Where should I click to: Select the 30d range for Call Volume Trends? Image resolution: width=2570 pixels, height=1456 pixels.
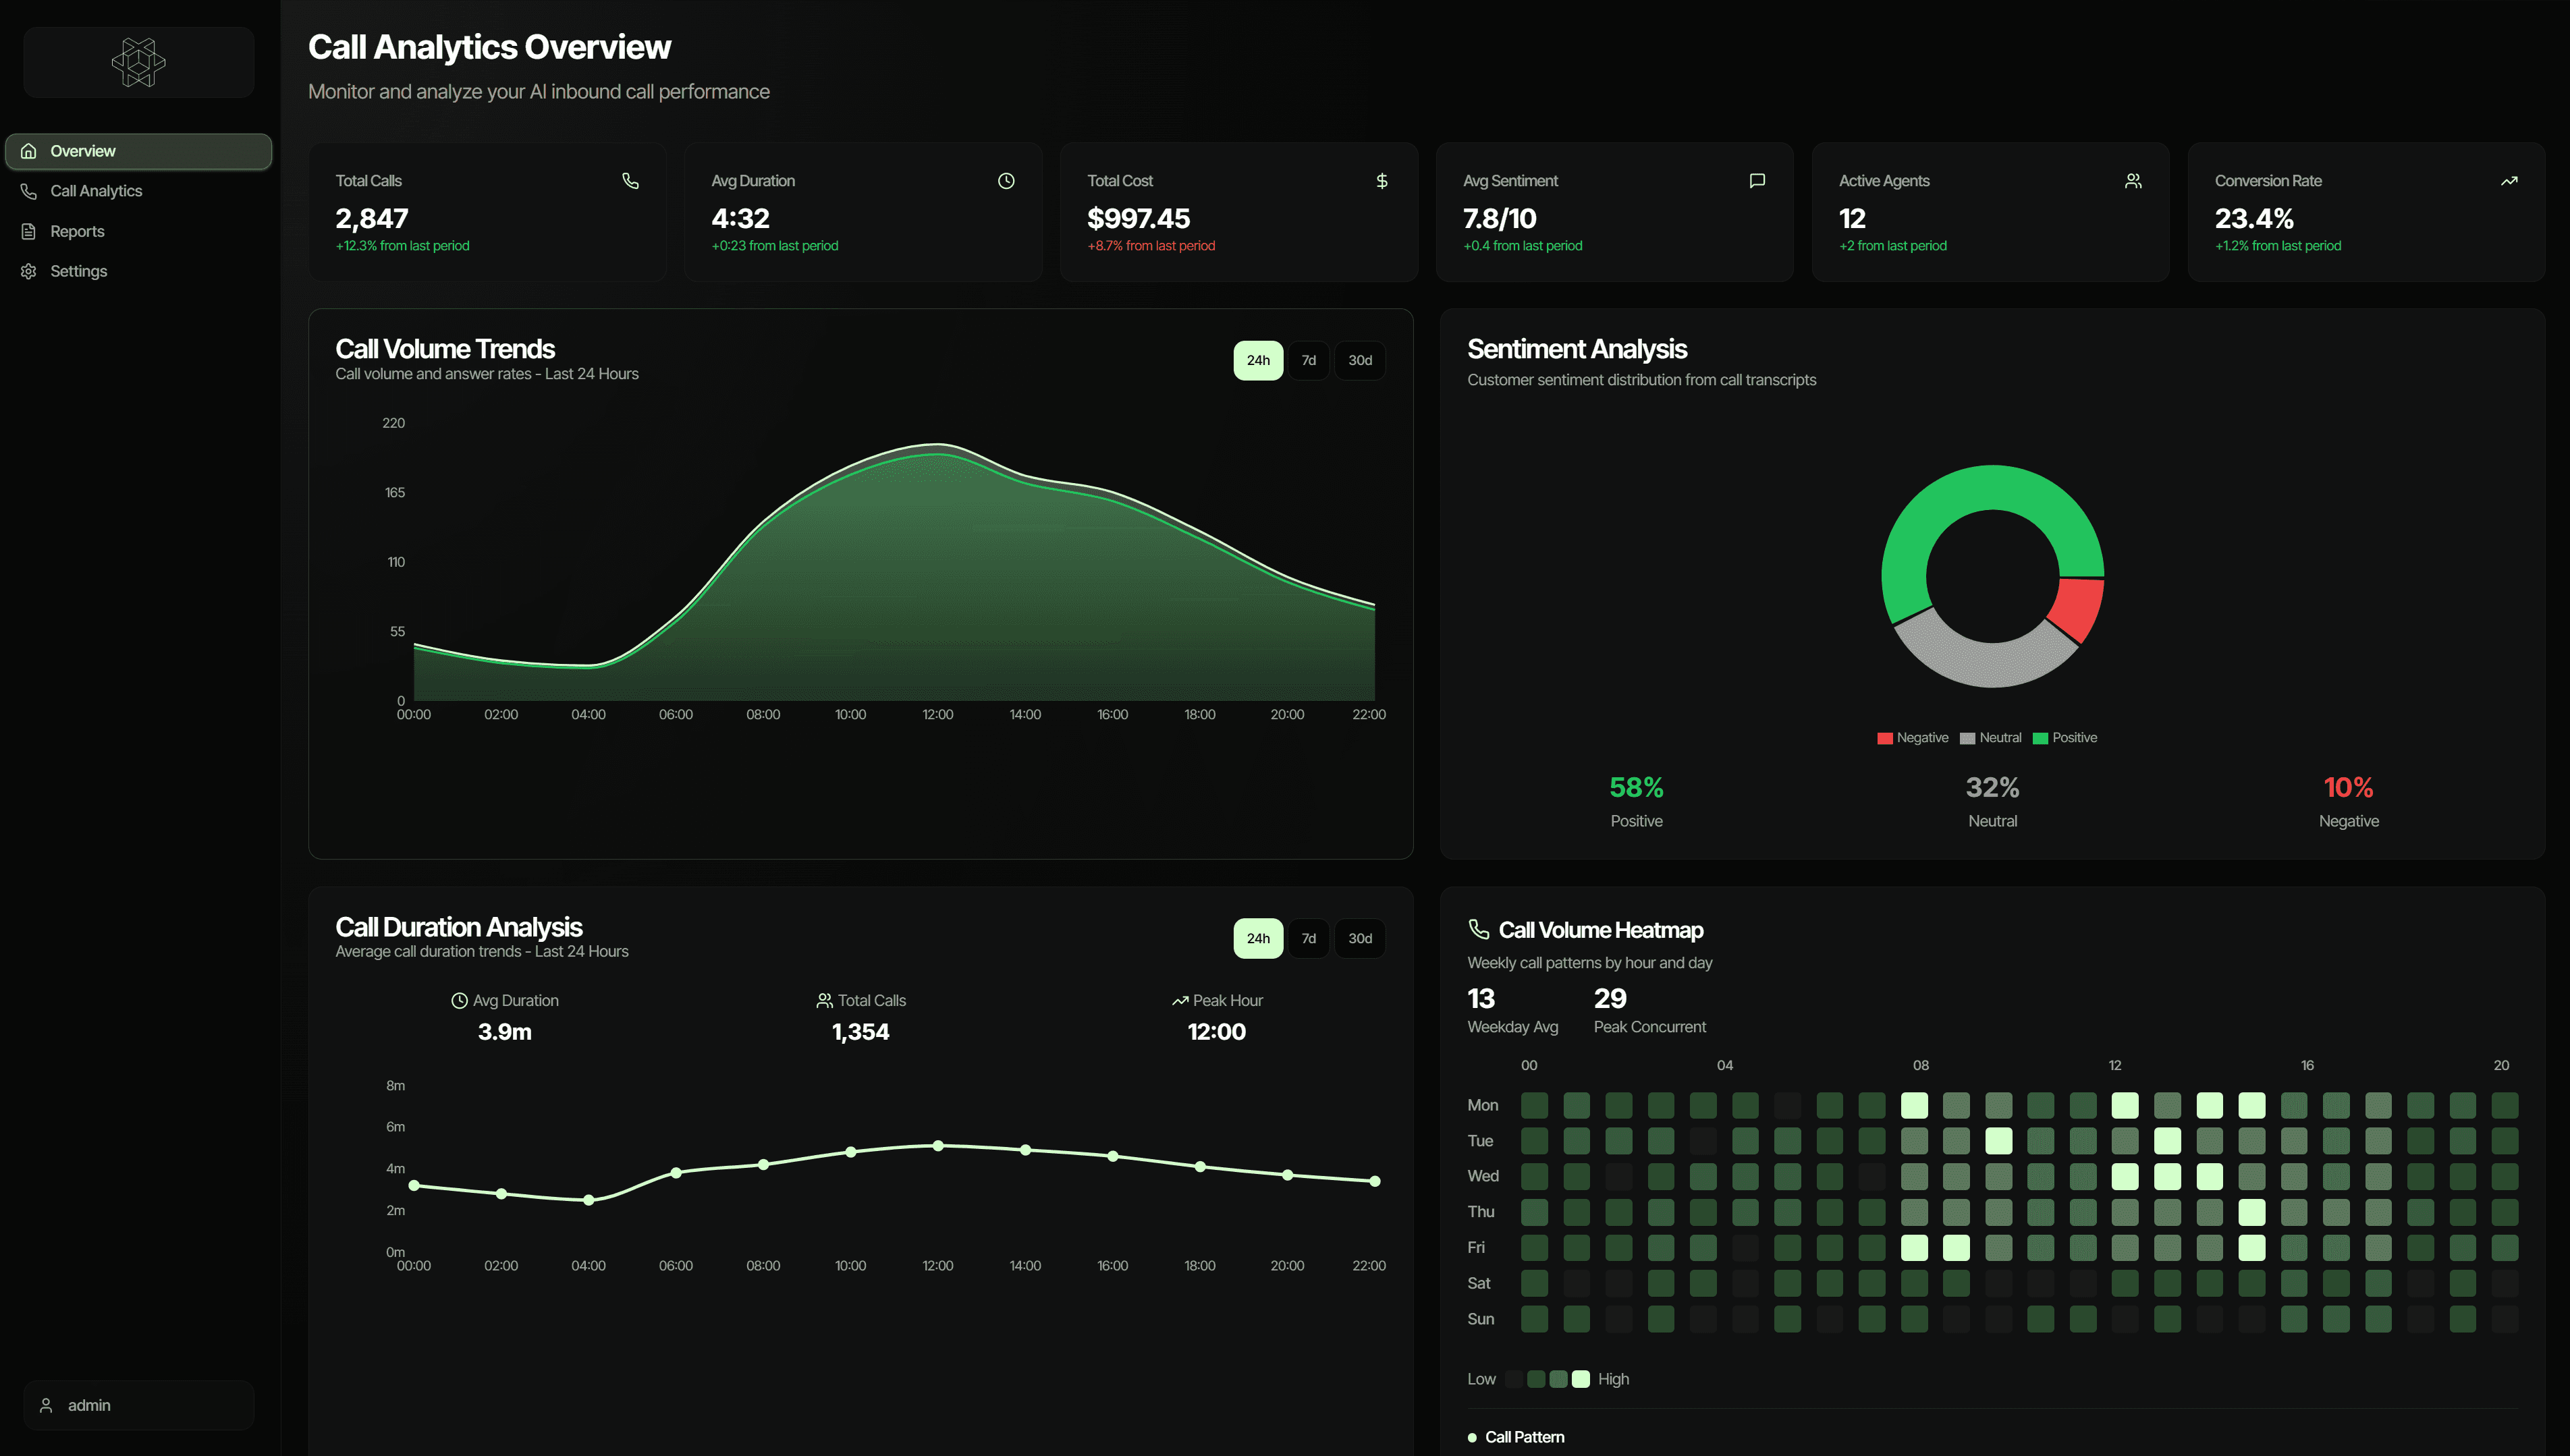(x=1359, y=360)
